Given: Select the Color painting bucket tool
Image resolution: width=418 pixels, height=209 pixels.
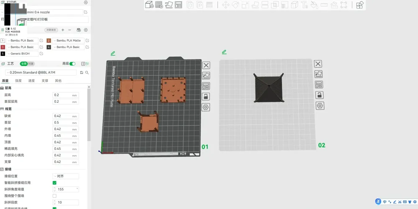Looking at the screenshot, I should [314, 5].
